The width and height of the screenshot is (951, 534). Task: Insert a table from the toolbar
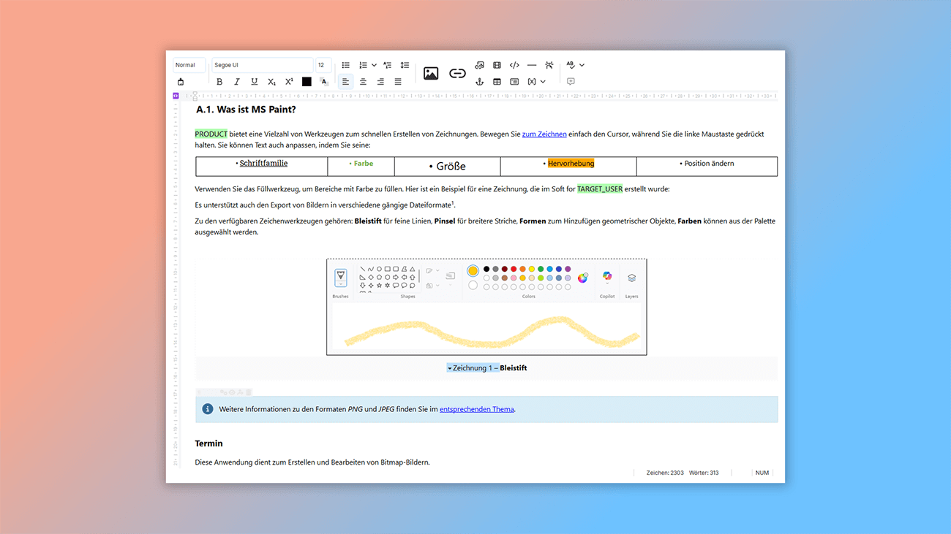coord(497,82)
